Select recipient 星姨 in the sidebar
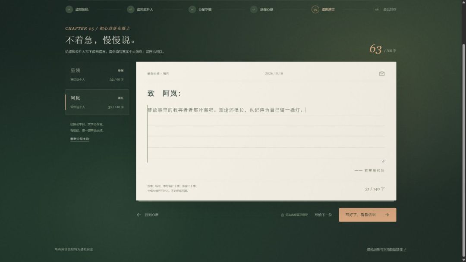 coord(97,75)
